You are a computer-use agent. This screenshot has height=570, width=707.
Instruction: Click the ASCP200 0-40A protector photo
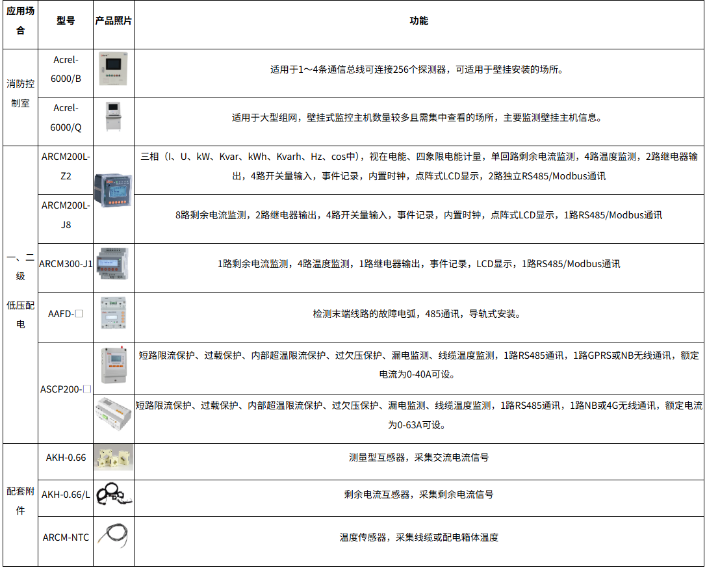[113, 366]
